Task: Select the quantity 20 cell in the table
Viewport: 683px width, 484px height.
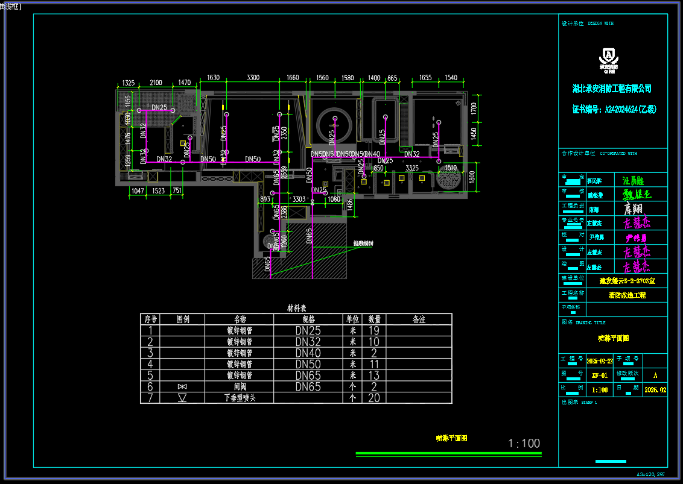Action: pos(373,398)
